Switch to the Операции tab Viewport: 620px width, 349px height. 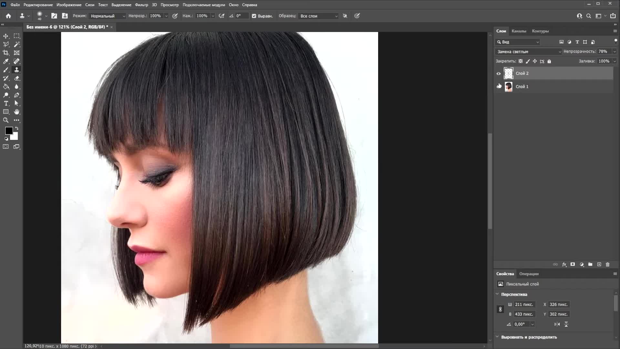click(x=529, y=274)
